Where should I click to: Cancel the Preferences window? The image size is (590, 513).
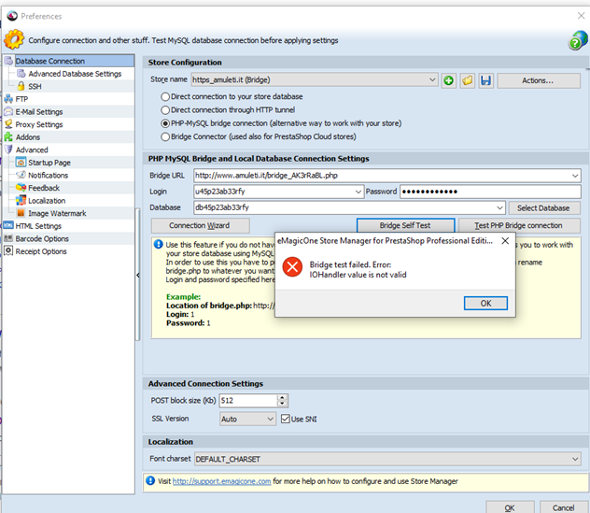tap(563, 507)
